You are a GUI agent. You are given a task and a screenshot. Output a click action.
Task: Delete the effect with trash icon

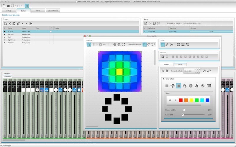[167, 71]
